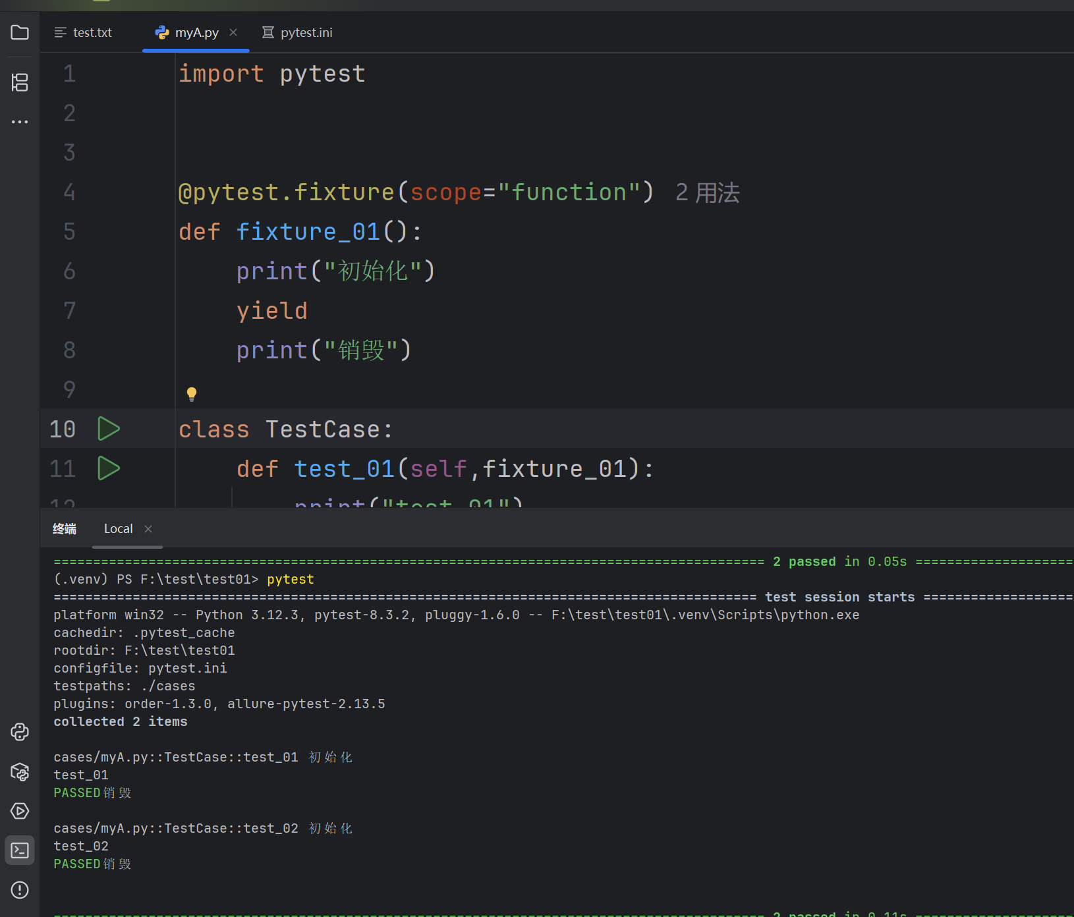Click the 'platform win32' terminal line
Screen dimensions: 1074x917
(457, 615)
